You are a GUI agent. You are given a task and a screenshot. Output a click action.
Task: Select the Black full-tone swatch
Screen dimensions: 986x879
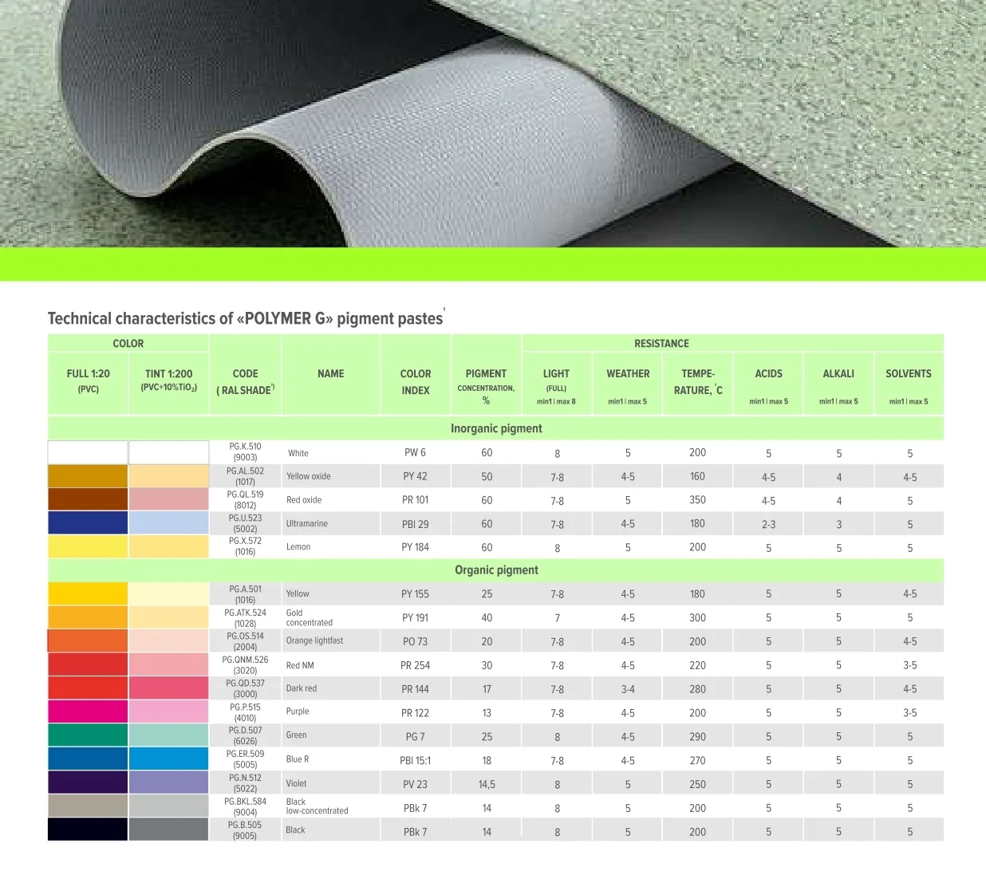[x=88, y=830]
